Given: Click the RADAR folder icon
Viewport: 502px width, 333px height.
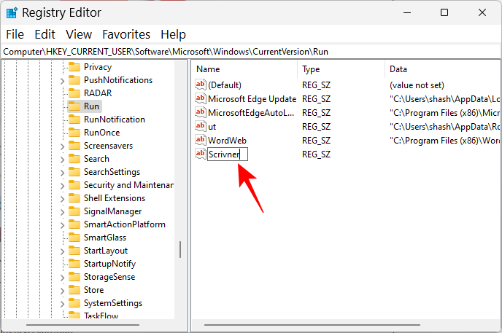Looking at the screenshot, I should [x=74, y=93].
